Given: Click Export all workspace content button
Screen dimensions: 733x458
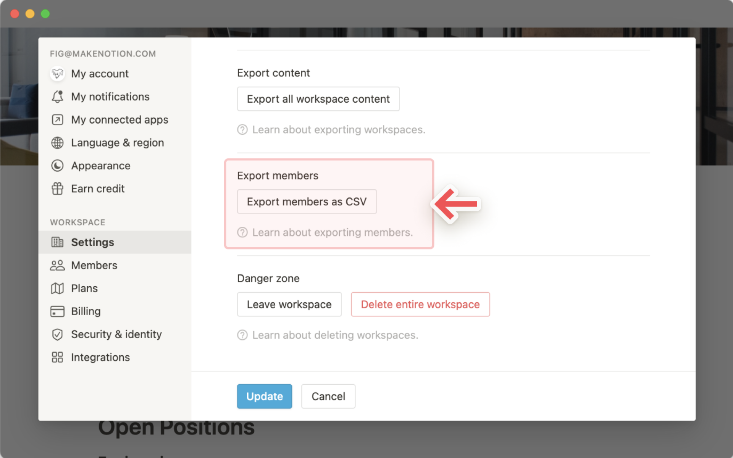Looking at the screenshot, I should [318, 99].
